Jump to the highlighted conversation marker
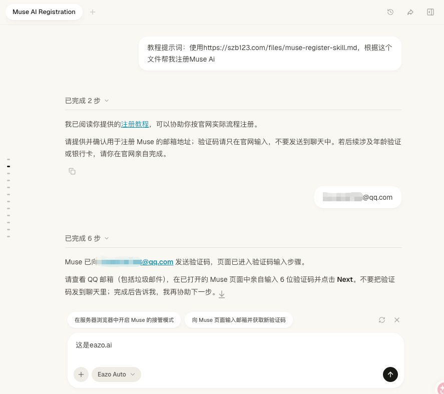The image size is (444, 394). [x=9, y=166]
